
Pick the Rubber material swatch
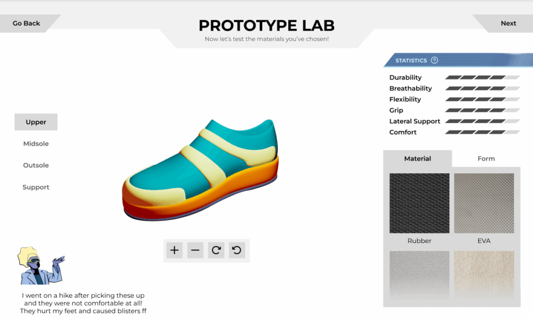419,203
